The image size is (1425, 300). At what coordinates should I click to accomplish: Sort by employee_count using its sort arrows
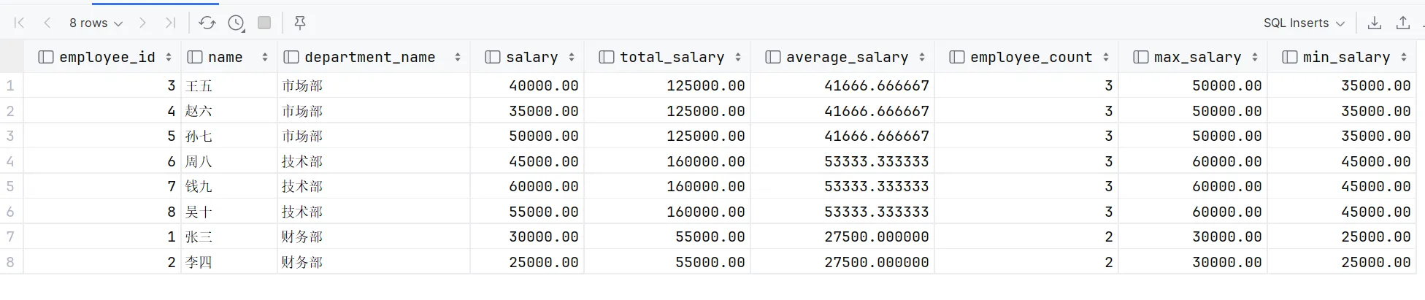pyautogui.click(x=1106, y=57)
